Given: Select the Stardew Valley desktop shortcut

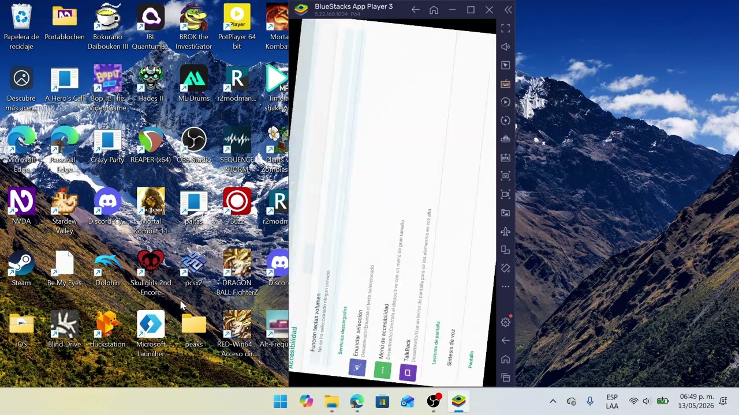Looking at the screenshot, I should (65, 211).
